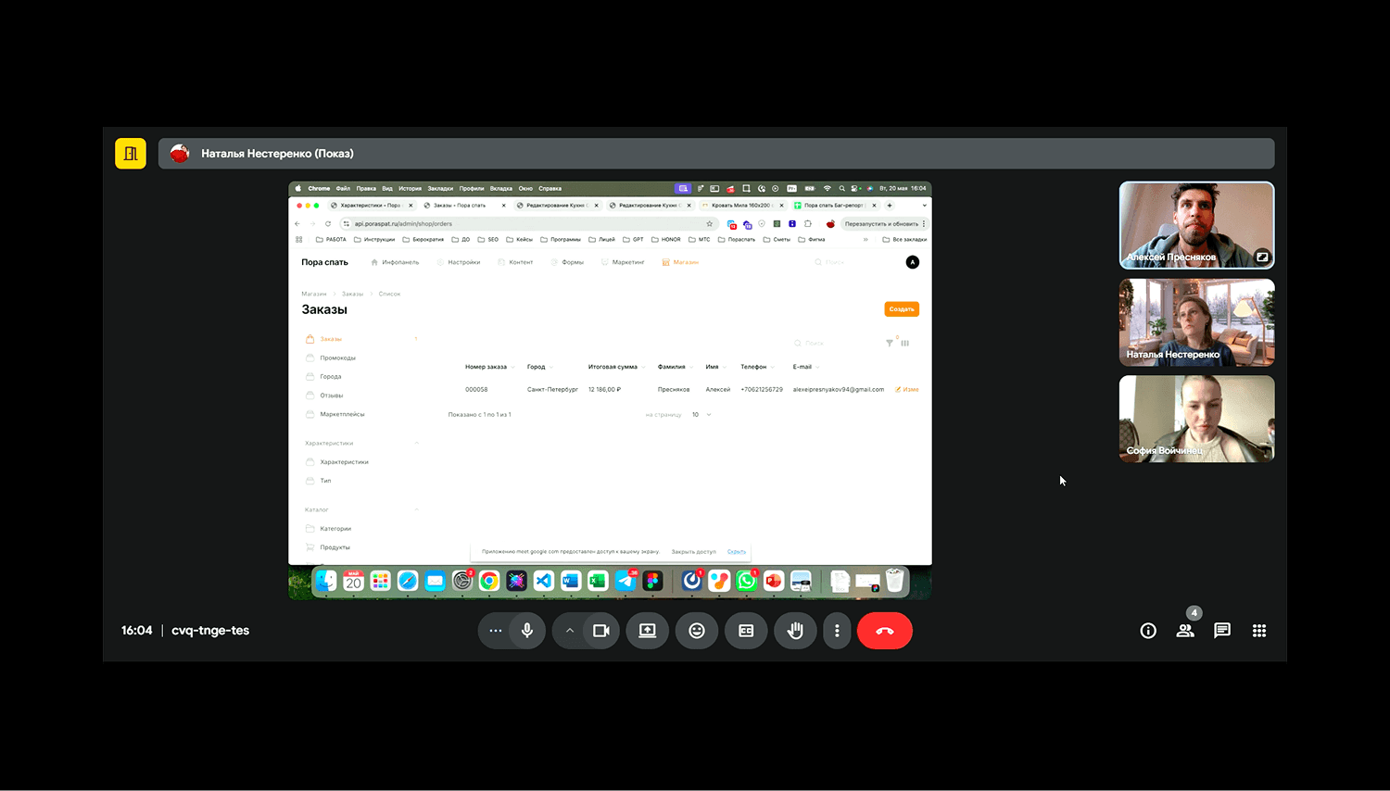Toggle closed captions
This screenshot has height=791, width=1390.
pyautogui.click(x=746, y=631)
